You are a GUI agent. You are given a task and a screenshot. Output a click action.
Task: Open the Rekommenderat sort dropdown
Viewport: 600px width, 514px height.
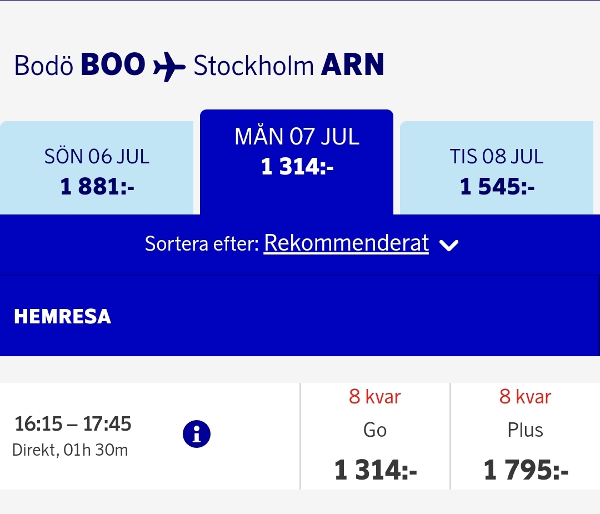[x=346, y=243]
